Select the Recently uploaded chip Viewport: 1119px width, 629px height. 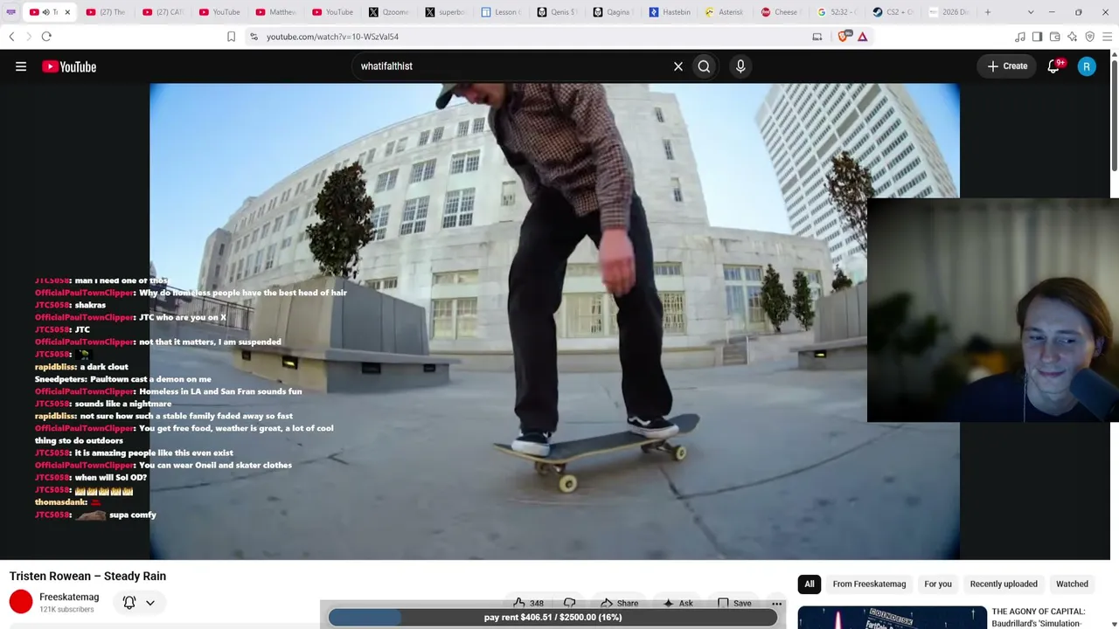pos(1004,584)
